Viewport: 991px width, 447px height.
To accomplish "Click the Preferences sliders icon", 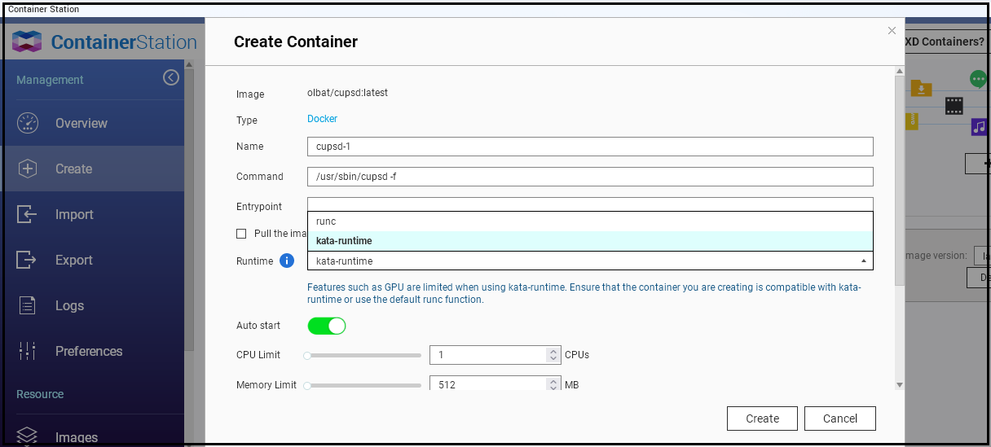I will (28, 351).
